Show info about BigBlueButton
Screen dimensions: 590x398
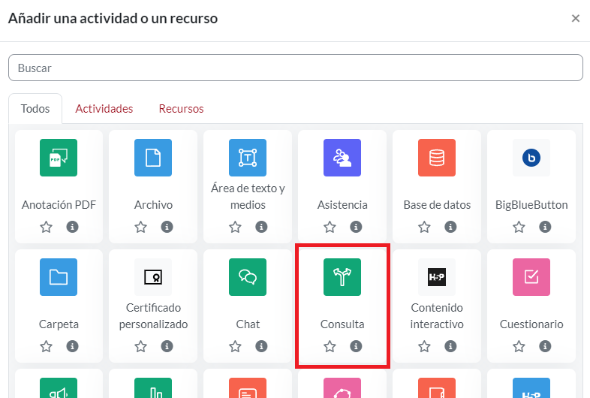[545, 227]
